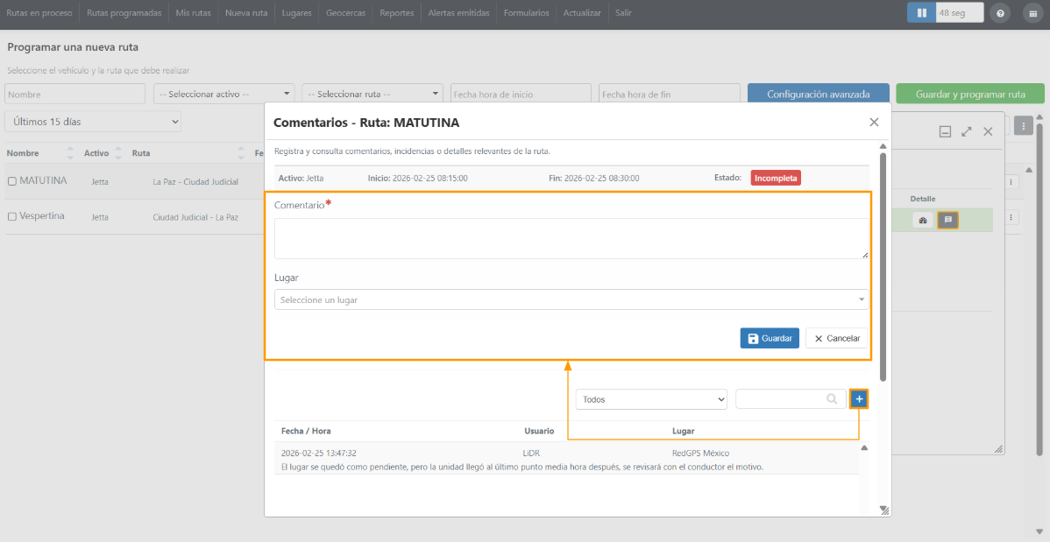The image size is (1050, 542).
Task: Open the Seleccionar activo dropdown
Action: coord(224,94)
